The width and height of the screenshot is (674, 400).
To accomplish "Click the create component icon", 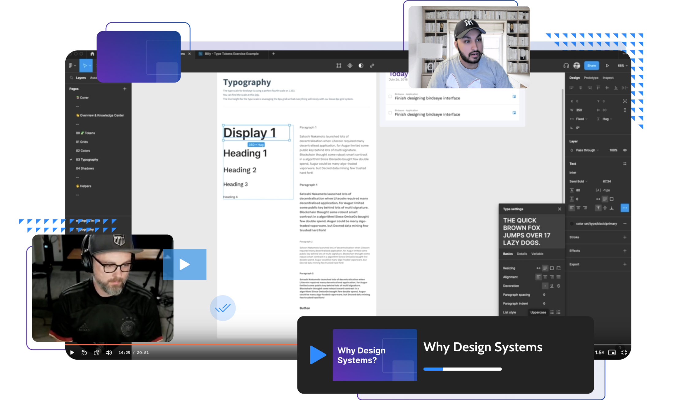I will click(350, 65).
